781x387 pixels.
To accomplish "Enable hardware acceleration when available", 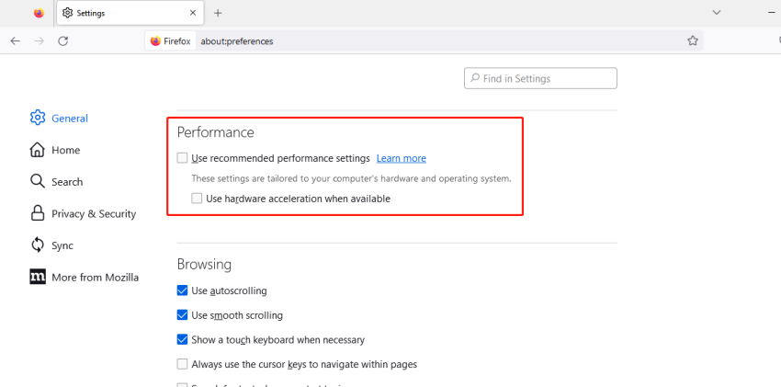I will [197, 199].
